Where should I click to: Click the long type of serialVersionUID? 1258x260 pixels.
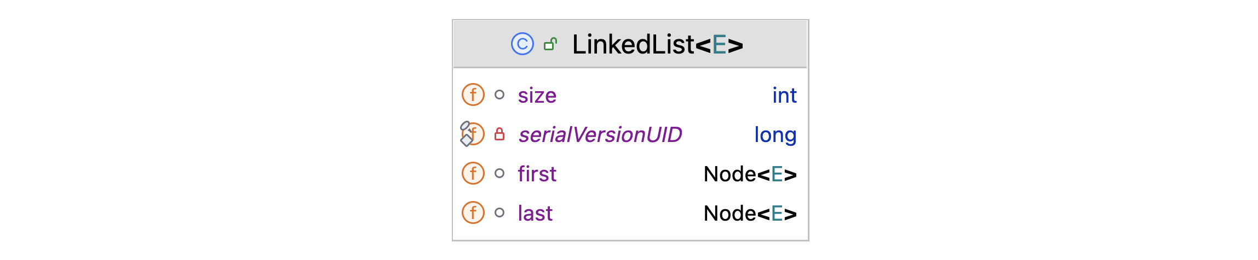775,135
